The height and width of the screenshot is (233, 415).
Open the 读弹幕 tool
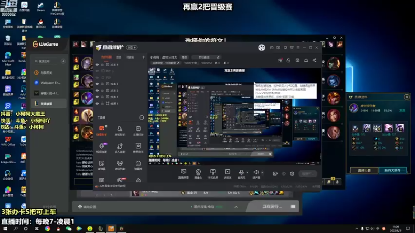102,165
